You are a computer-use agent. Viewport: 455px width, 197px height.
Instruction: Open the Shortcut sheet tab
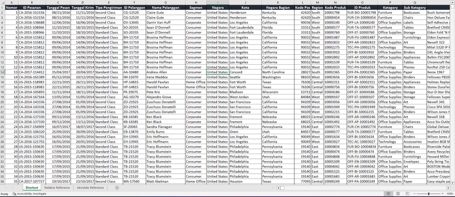pos(32,188)
